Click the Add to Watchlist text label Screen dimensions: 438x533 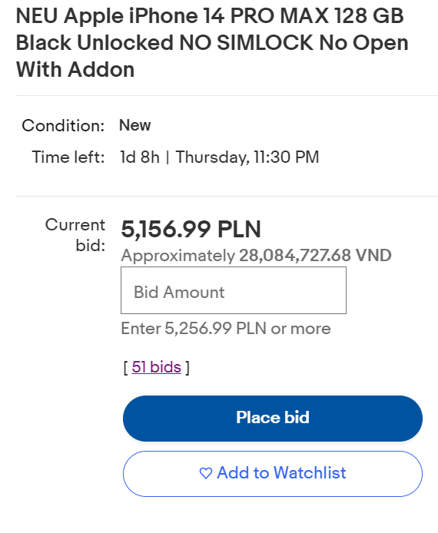click(x=281, y=473)
